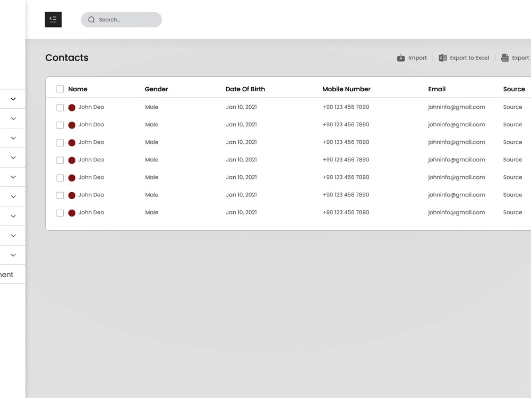Screen dimensions: 531x398
Task: Click the Import download icon
Action: coord(400,58)
